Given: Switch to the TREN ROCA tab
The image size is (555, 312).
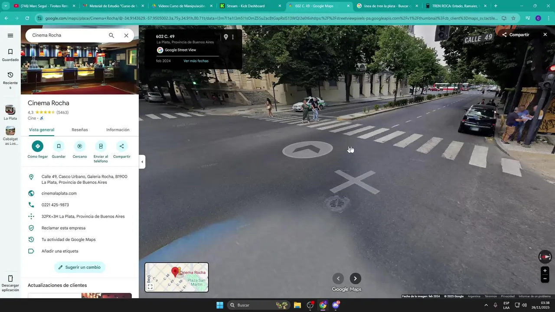Looking at the screenshot, I should click(x=456, y=6).
